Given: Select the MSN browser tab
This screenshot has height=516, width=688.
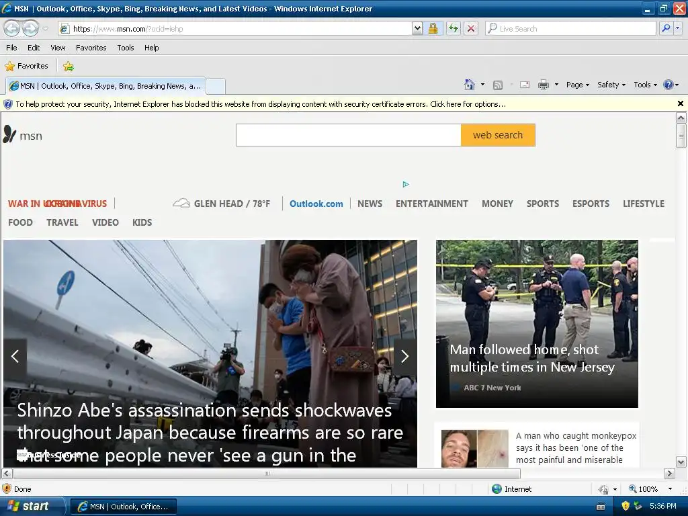Looking at the screenshot, I should pos(105,86).
